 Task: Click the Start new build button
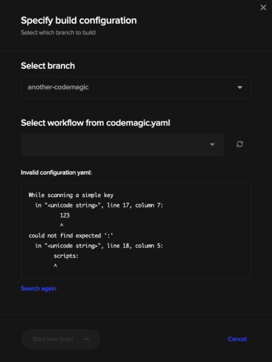pyautogui.click(x=61, y=339)
